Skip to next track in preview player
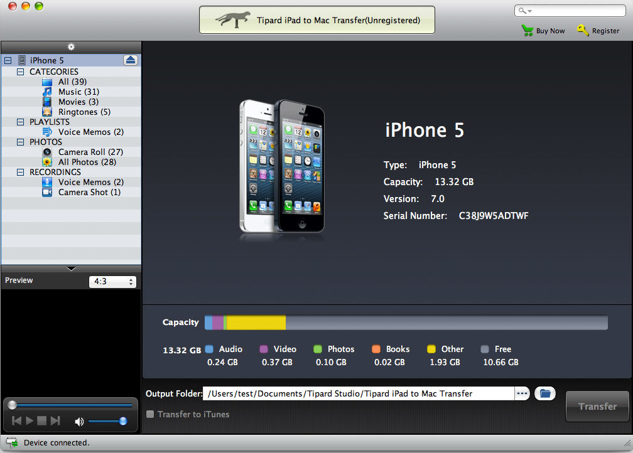Image resolution: width=633 pixels, height=453 pixels. click(55, 421)
